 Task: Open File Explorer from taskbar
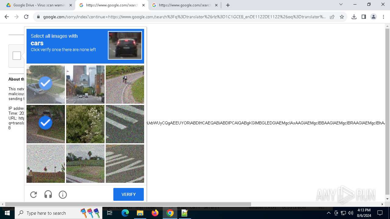point(140,213)
